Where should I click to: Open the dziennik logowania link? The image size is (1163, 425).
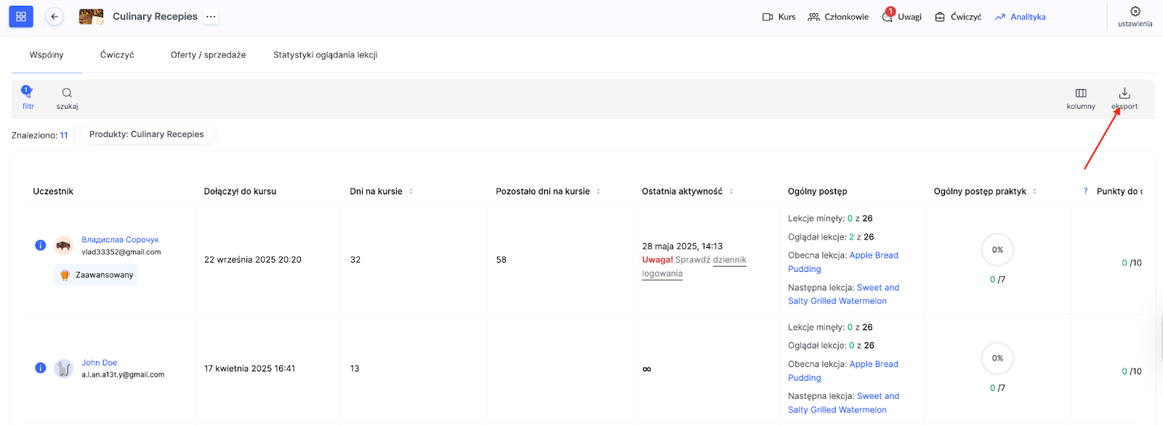[x=729, y=260]
